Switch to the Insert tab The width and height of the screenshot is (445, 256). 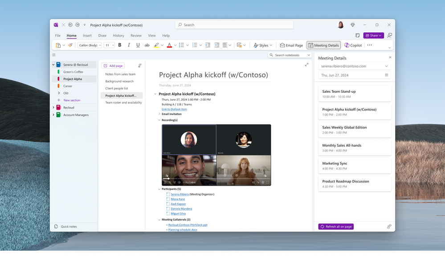click(87, 36)
